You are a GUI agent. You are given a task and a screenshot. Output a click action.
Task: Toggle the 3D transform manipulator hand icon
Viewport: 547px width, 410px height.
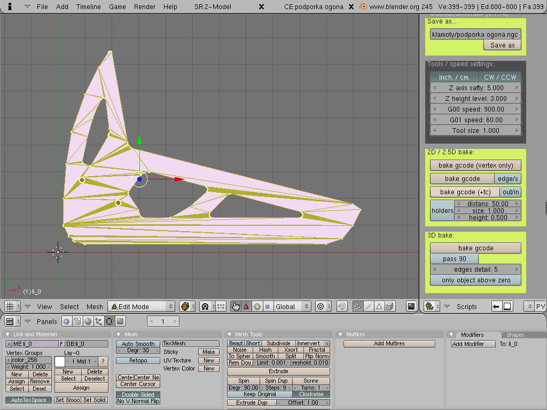(x=236, y=306)
